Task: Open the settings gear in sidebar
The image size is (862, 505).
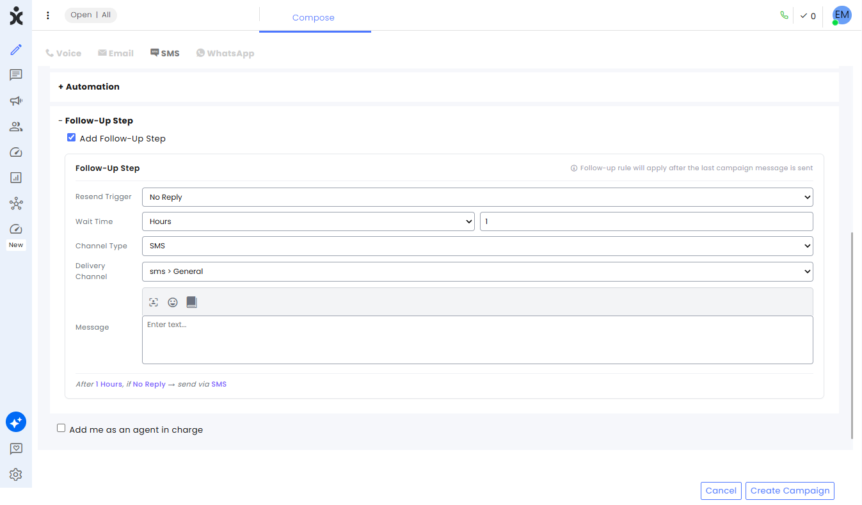Action: point(16,474)
